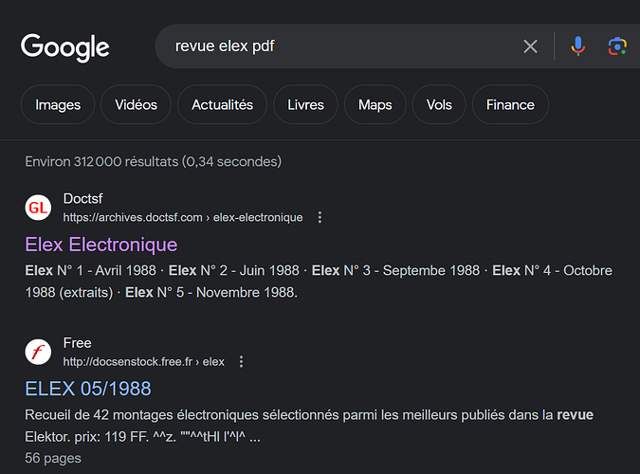640x474 pixels.
Task: Click the docsenstock.free.fr URL text
Action: tap(144, 362)
